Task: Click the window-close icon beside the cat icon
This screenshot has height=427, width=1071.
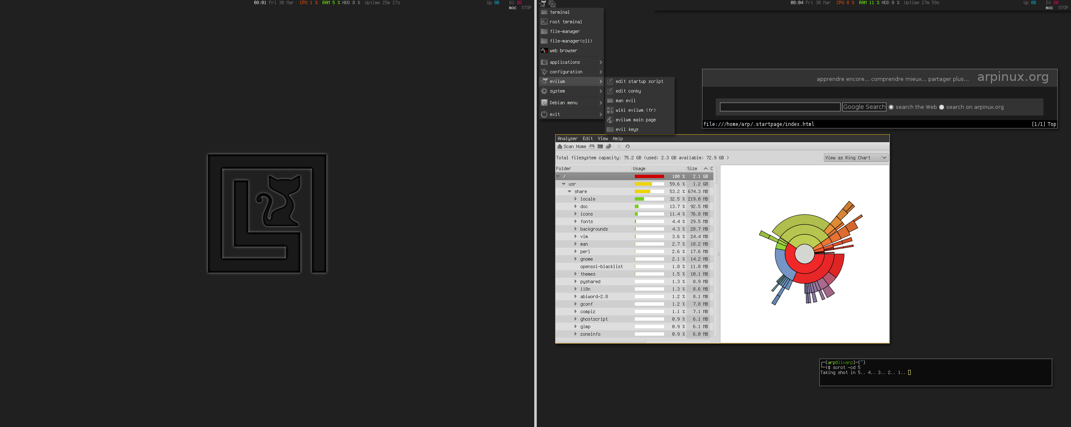Action: (x=552, y=4)
